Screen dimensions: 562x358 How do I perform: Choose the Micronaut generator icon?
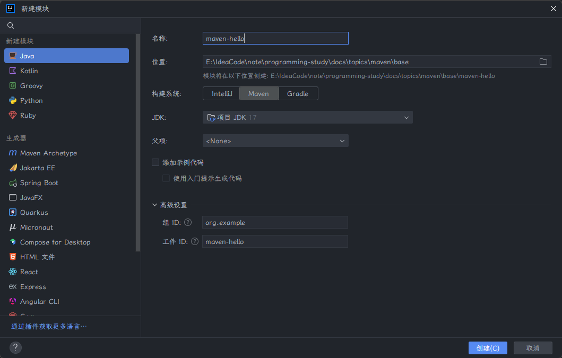click(13, 227)
